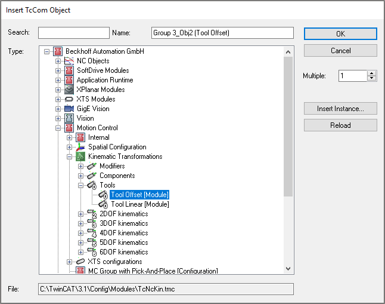This screenshot has height=304, width=385.
Task: Click the 4DOF kinematics icon
Action: [92, 233]
